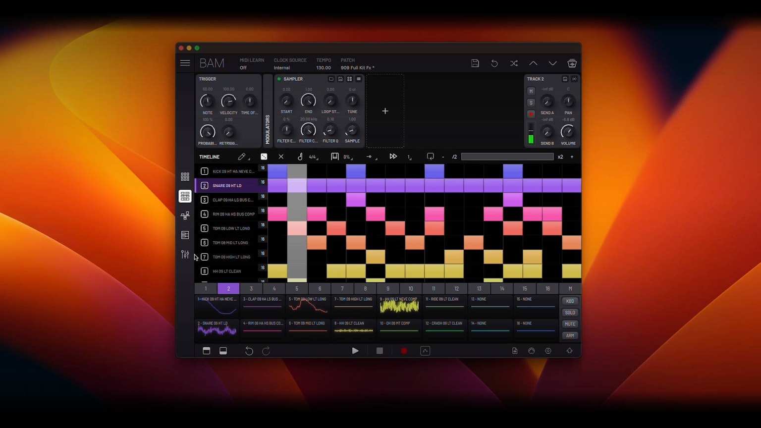Open the 4/4 time signature dropdown
761x428 pixels.
pos(311,157)
